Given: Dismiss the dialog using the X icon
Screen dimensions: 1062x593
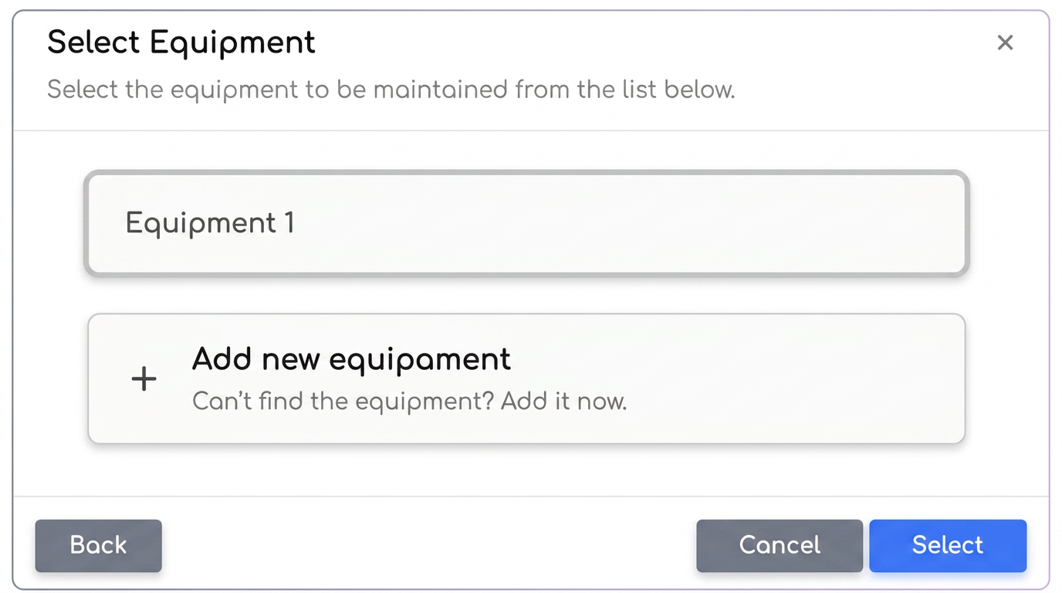Looking at the screenshot, I should pos(1004,42).
